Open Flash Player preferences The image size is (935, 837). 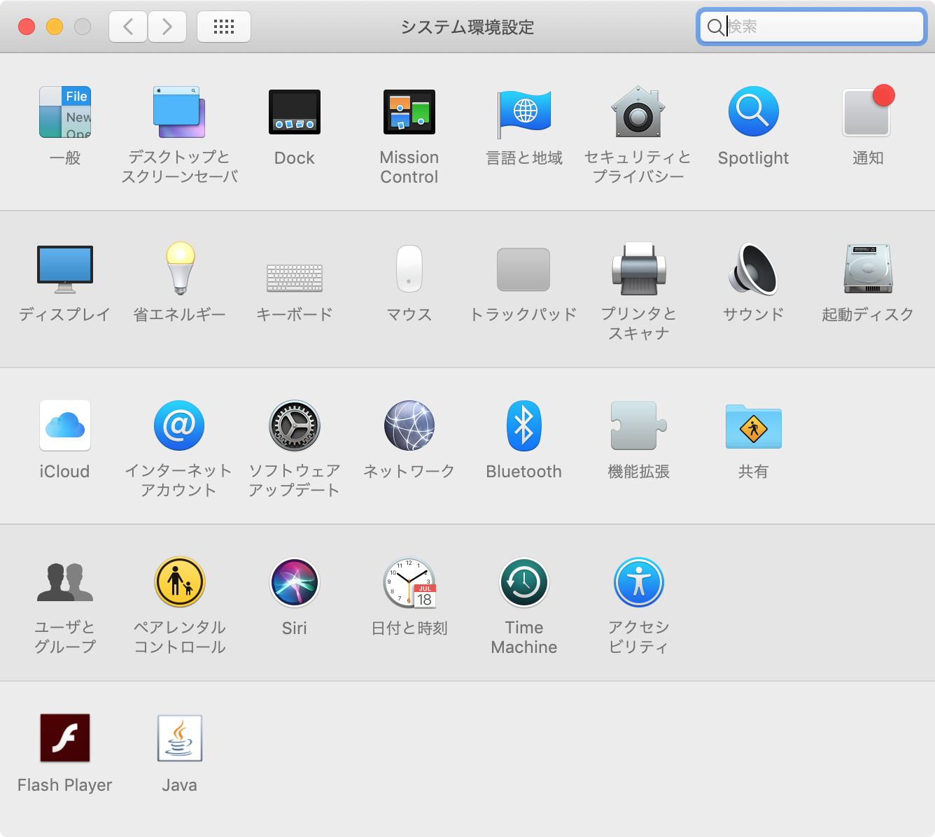click(x=64, y=737)
